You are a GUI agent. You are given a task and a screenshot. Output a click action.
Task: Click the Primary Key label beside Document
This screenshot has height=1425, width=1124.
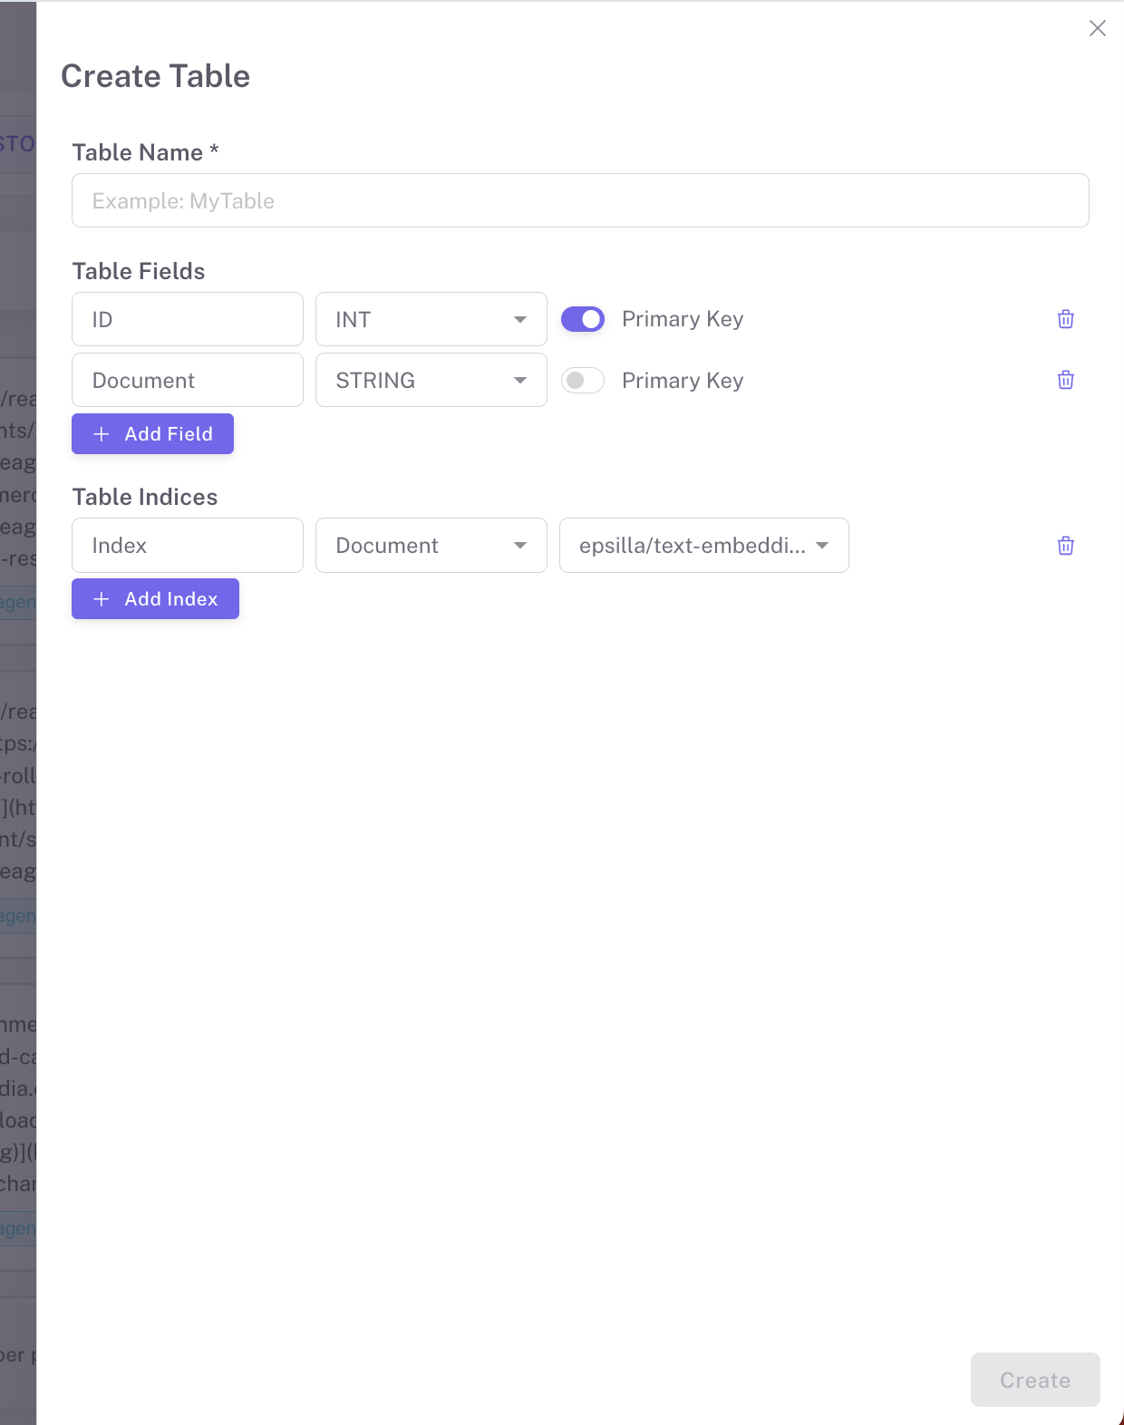(683, 381)
